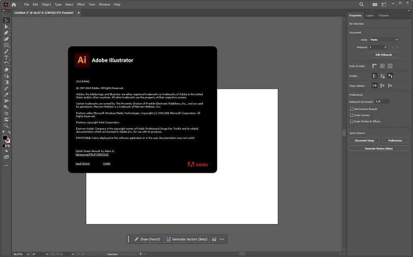Expand the status bar Selection arrow
413x257 pixels.
pyautogui.click(x=141, y=254)
